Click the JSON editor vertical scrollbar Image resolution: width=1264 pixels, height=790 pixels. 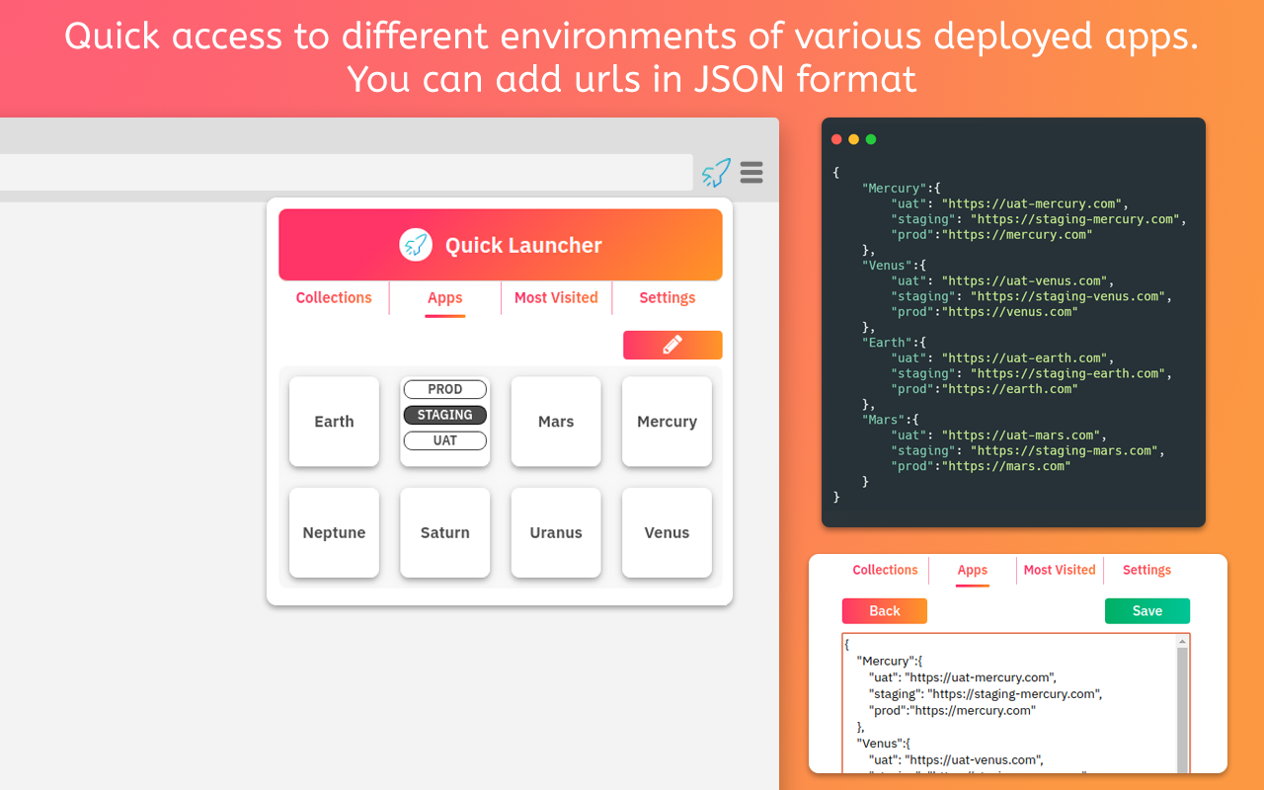[x=1183, y=703]
